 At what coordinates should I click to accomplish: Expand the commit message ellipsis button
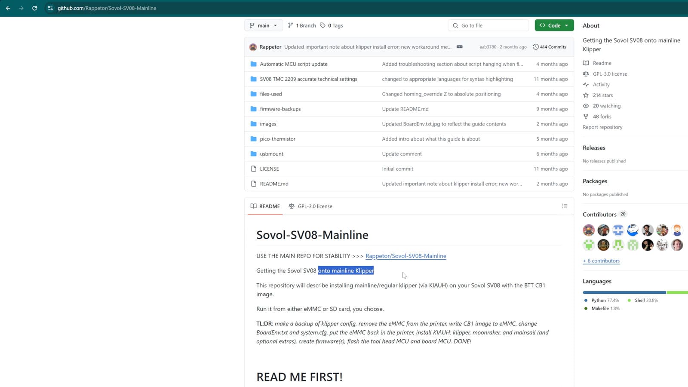pyautogui.click(x=459, y=47)
